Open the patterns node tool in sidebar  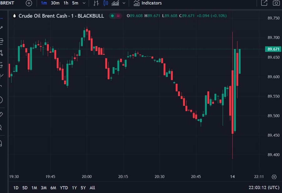click(2, 53)
